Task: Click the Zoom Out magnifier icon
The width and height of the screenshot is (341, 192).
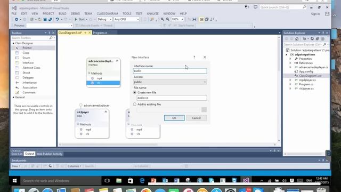Action: 168,19
